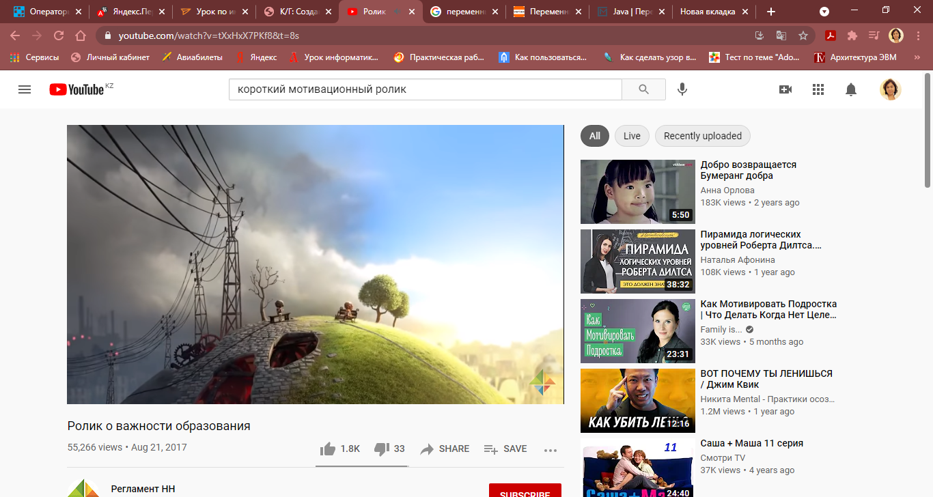Open the notifications bell

click(851, 89)
